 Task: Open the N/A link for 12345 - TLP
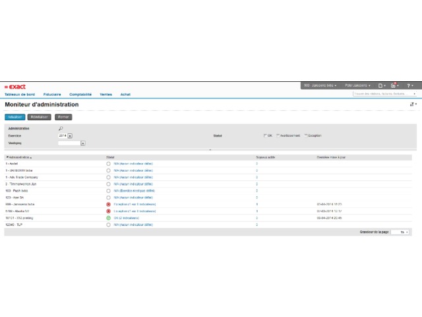click(133, 225)
